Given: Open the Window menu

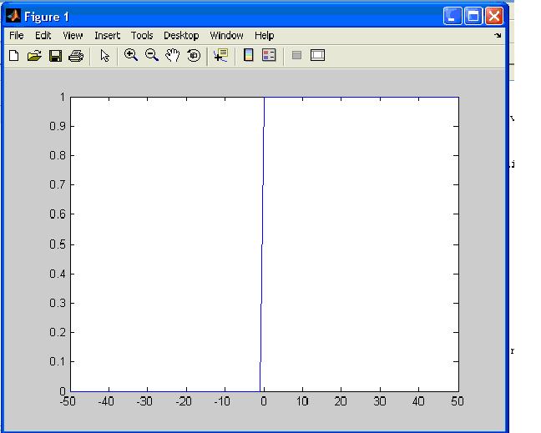Looking at the screenshot, I should 227,36.
